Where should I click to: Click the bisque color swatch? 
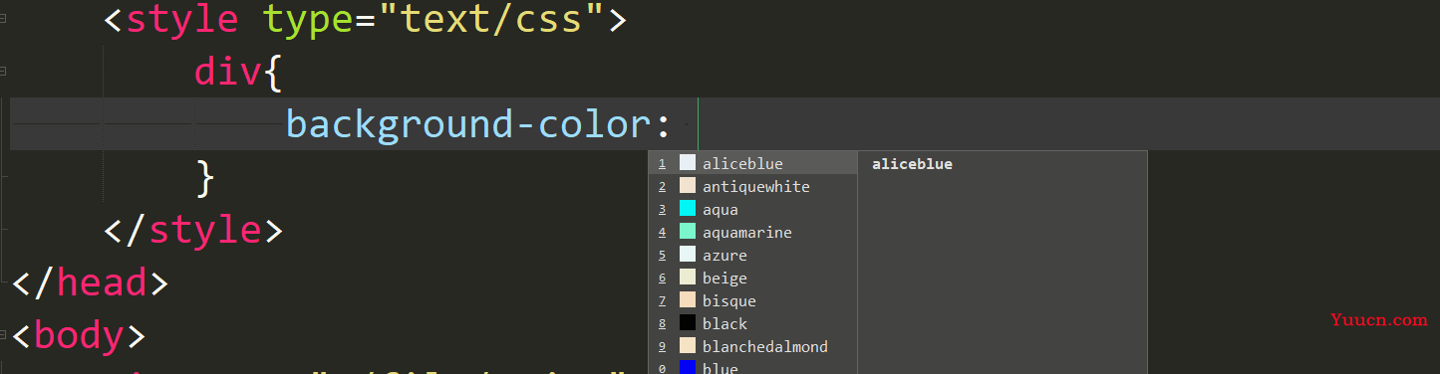688,300
